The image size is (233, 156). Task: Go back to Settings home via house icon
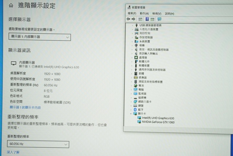pos(11,6)
